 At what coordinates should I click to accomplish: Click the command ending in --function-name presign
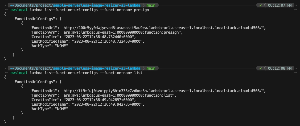80,10
